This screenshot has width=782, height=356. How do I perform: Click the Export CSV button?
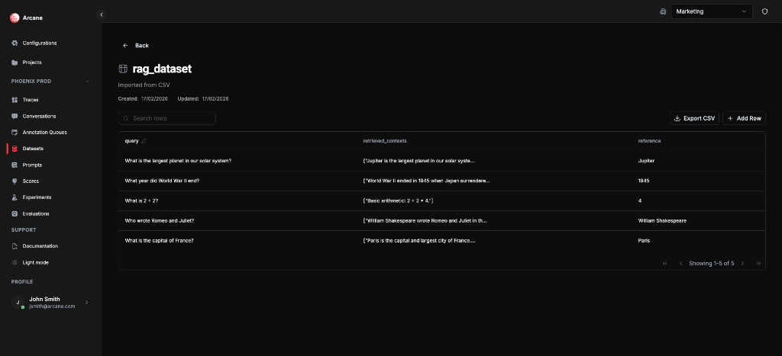(x=694, y=118)
